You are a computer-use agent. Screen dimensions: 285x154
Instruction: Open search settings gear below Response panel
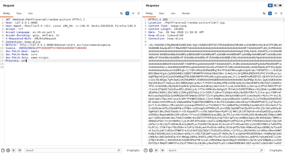151,150
